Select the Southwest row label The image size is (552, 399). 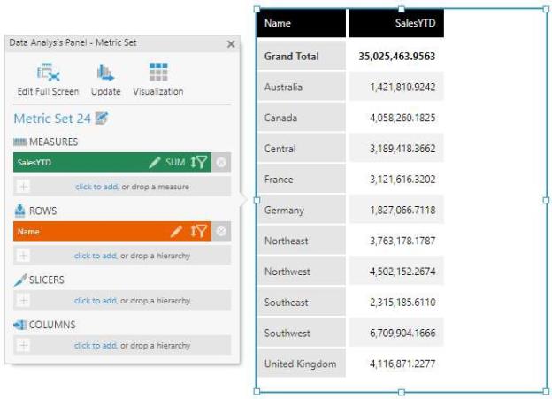[287, 334]
